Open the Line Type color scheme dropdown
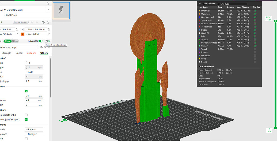This screenshot has width=277, height=141. point(232,4)
